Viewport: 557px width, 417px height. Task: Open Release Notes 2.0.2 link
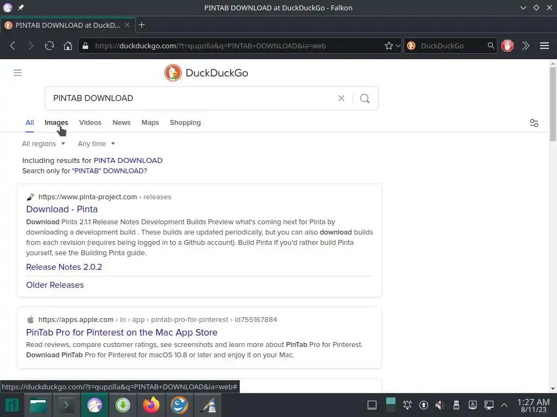pos(64,267)
